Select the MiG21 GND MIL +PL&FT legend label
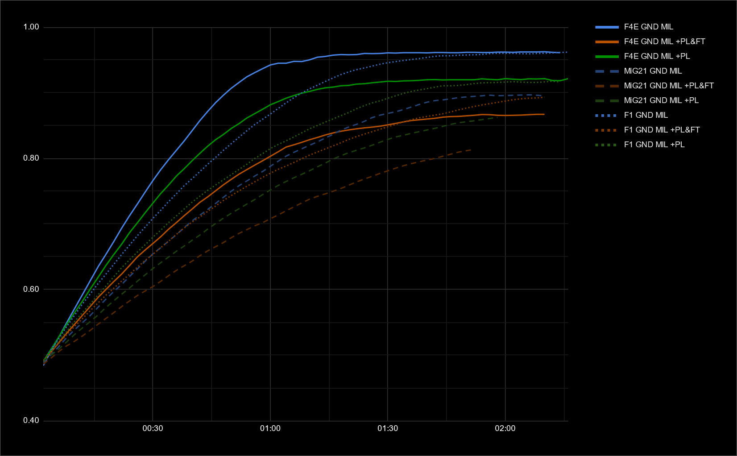Image resolution: width=737 pixels, height=456 pixels. pos(668,86)
